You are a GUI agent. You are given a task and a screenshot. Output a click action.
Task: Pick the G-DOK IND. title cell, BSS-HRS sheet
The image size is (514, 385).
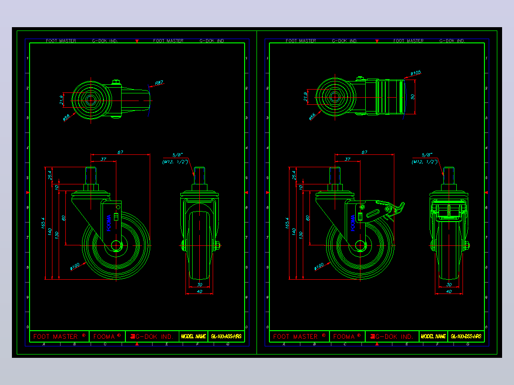pos(392,336)
